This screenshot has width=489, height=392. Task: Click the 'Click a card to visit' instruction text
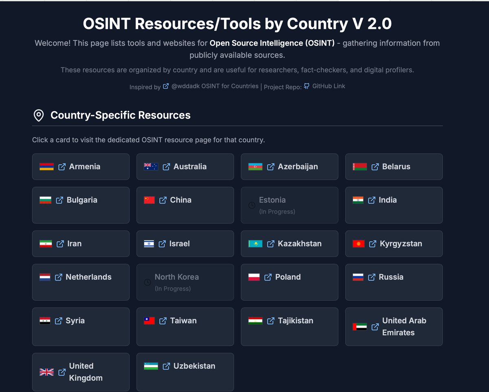point(149,140)
